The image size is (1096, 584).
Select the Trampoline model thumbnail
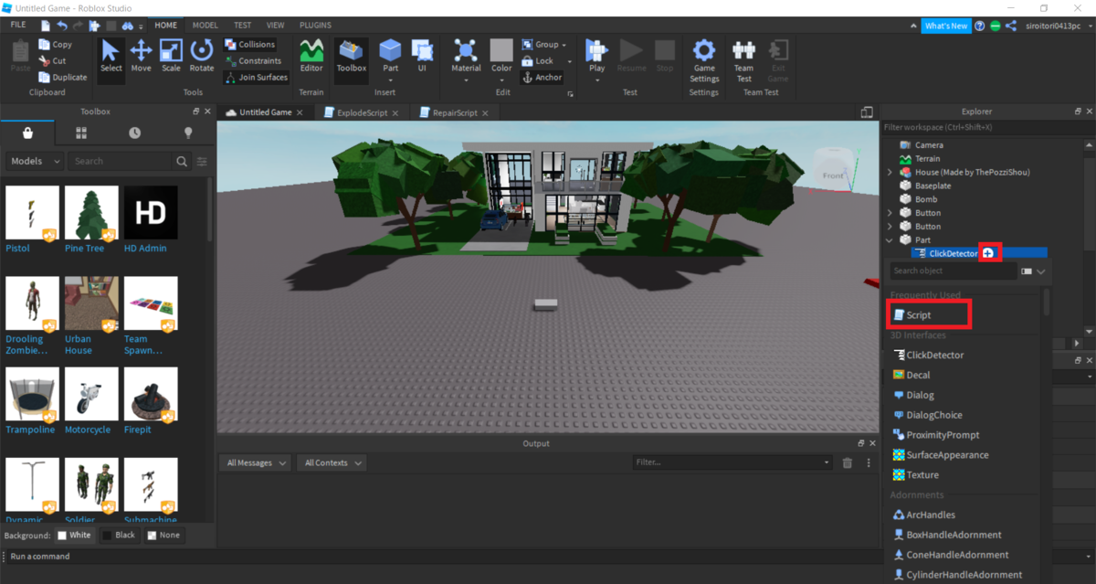point(31,395)
